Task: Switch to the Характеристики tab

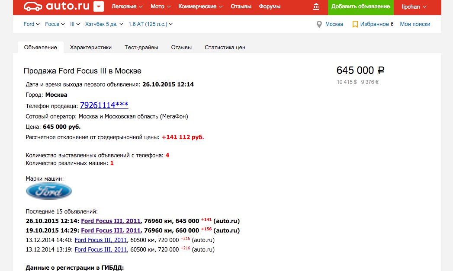Action: (x=91, y=48)
